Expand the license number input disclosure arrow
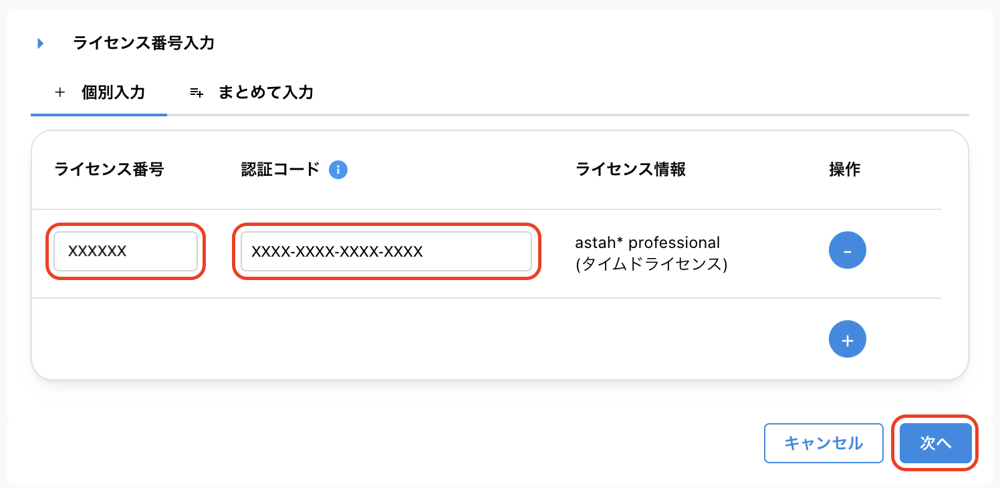This screenshot has width=1000, height=488. pos(40,43)
